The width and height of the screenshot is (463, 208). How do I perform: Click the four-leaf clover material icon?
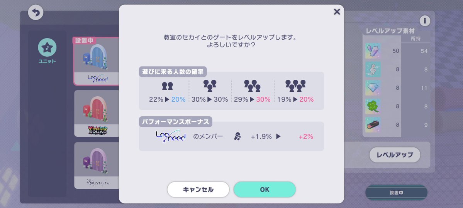click(373, 106)
